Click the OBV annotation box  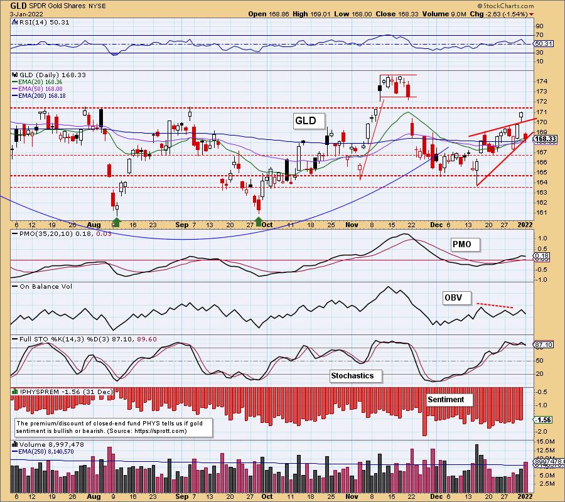(x=456, y=298)
